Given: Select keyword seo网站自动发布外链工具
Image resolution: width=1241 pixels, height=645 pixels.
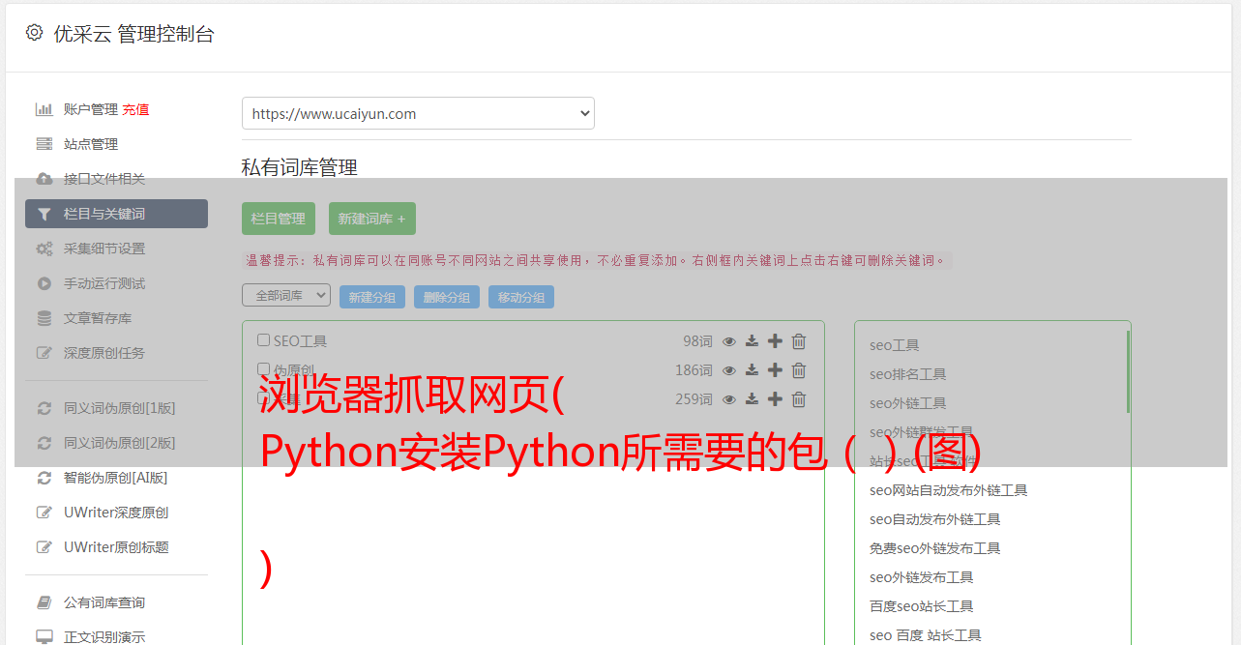Looking at the screenshot, I should click(949, 490).
